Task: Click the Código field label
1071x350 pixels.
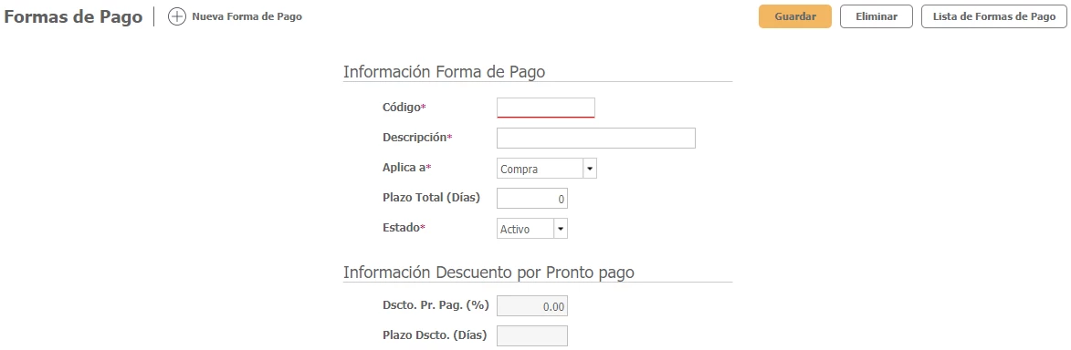Action: (402, 108)
